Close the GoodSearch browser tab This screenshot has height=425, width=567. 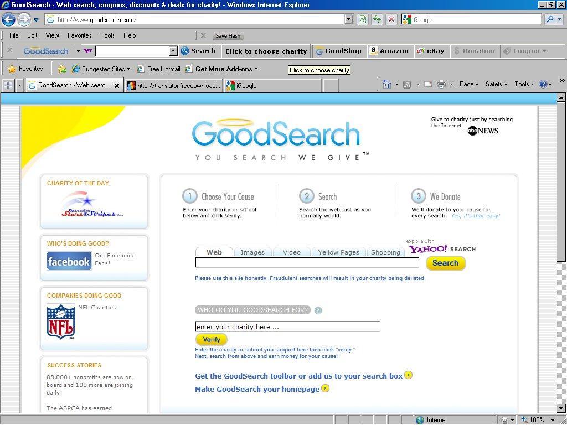coord(117,86)
